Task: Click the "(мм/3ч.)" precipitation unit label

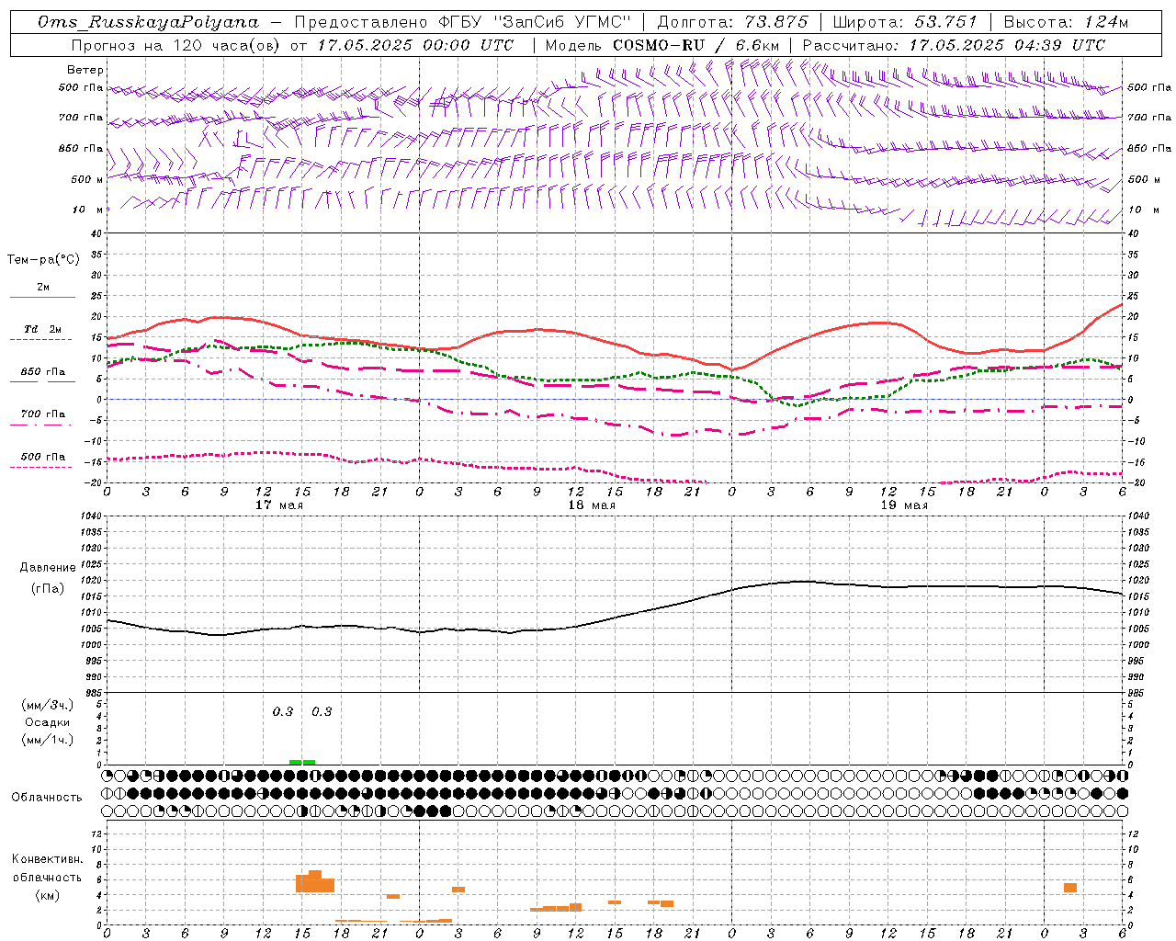Action: pos(48,705)
